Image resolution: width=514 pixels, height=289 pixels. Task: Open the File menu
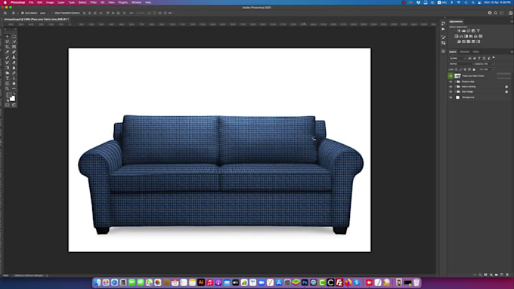31,2
